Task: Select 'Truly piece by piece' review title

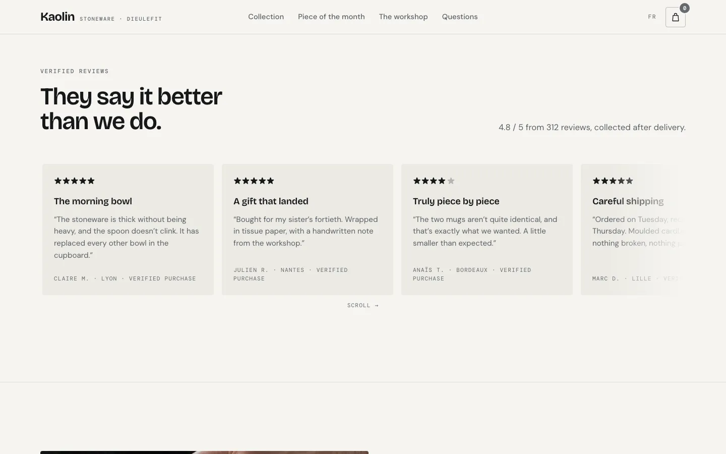Action: (456, 201)
